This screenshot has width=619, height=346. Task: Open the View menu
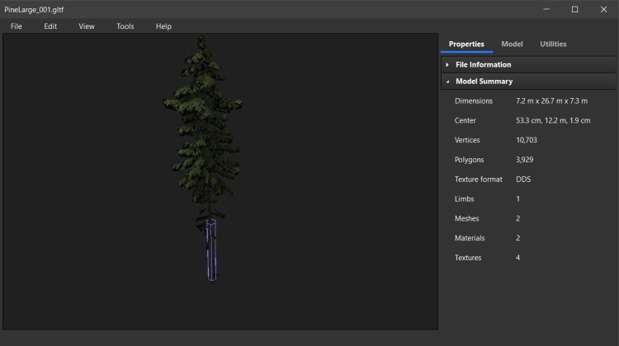click(87, 26)
